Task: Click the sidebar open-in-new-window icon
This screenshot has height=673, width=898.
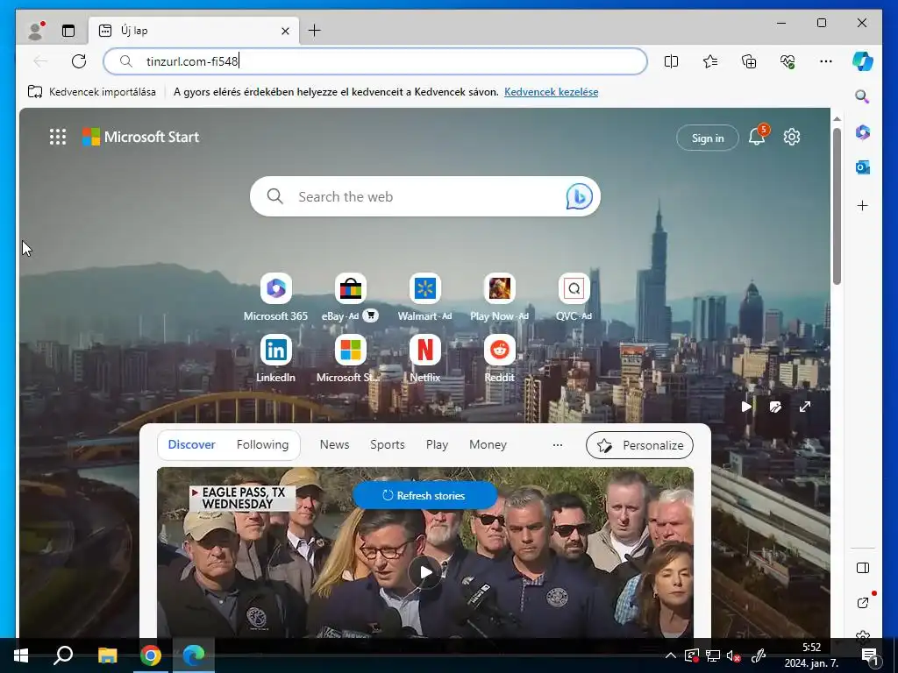Action: click(x=863, y=602)
